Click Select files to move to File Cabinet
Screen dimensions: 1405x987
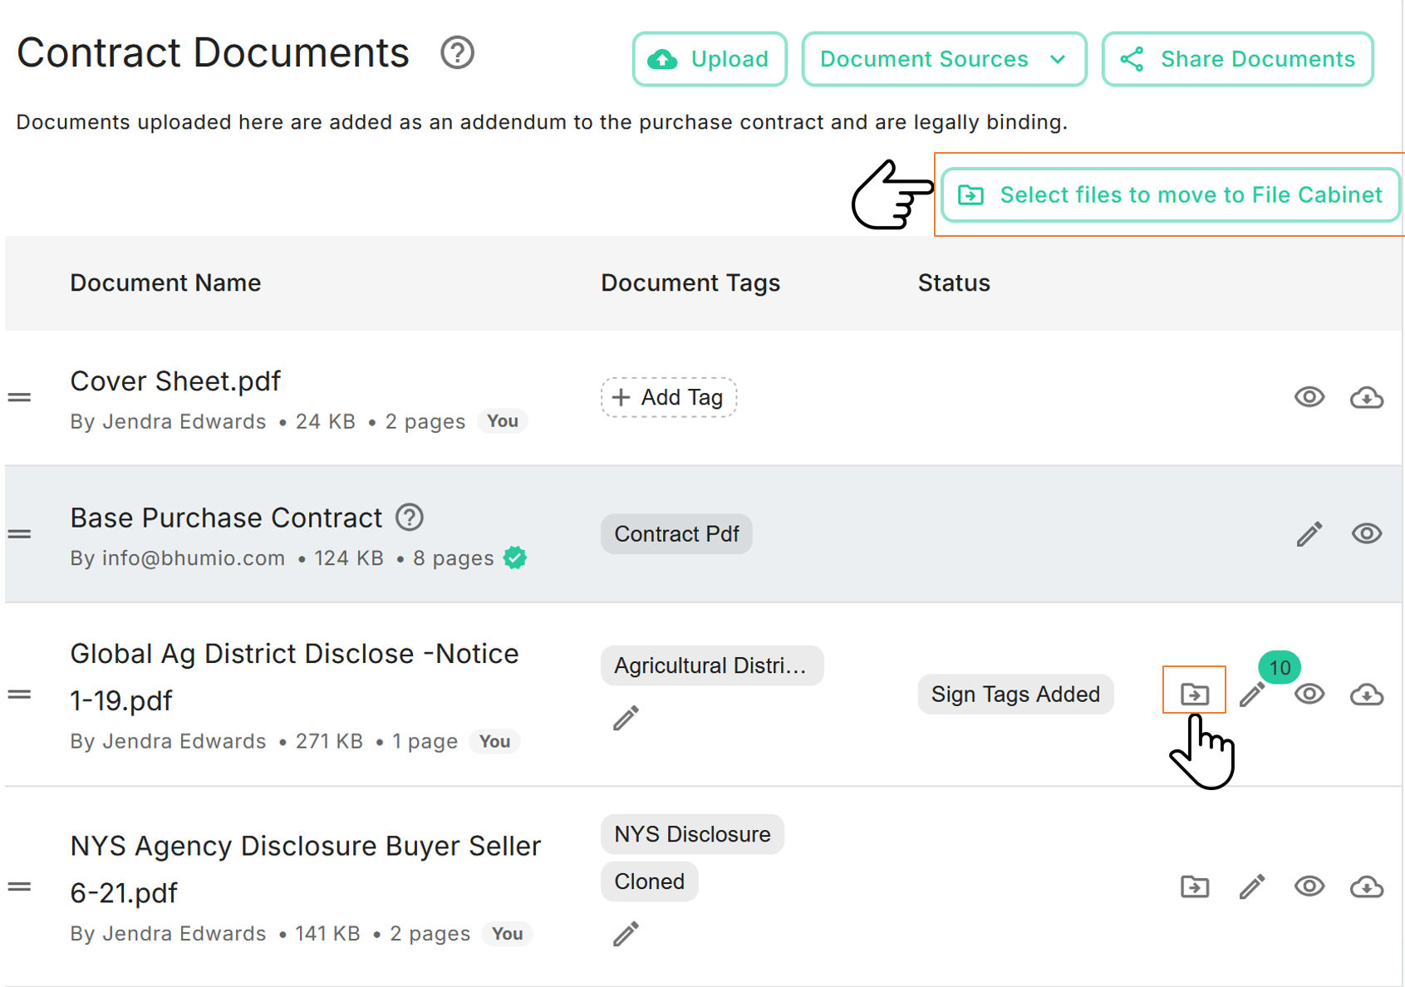[1171, 195]
